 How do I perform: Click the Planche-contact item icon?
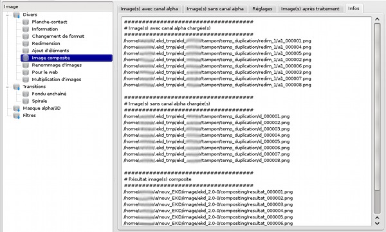[x=26, y=22]
